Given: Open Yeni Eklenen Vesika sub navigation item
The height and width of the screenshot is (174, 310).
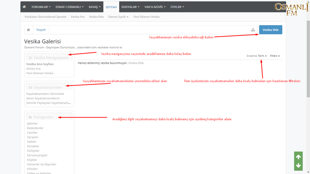Looking at the screenshot, I should pos(146,17).
